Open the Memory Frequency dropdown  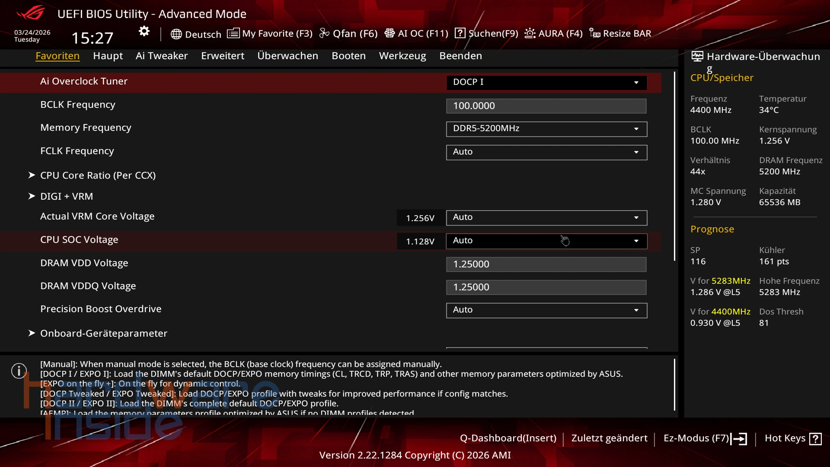(546, 129)
